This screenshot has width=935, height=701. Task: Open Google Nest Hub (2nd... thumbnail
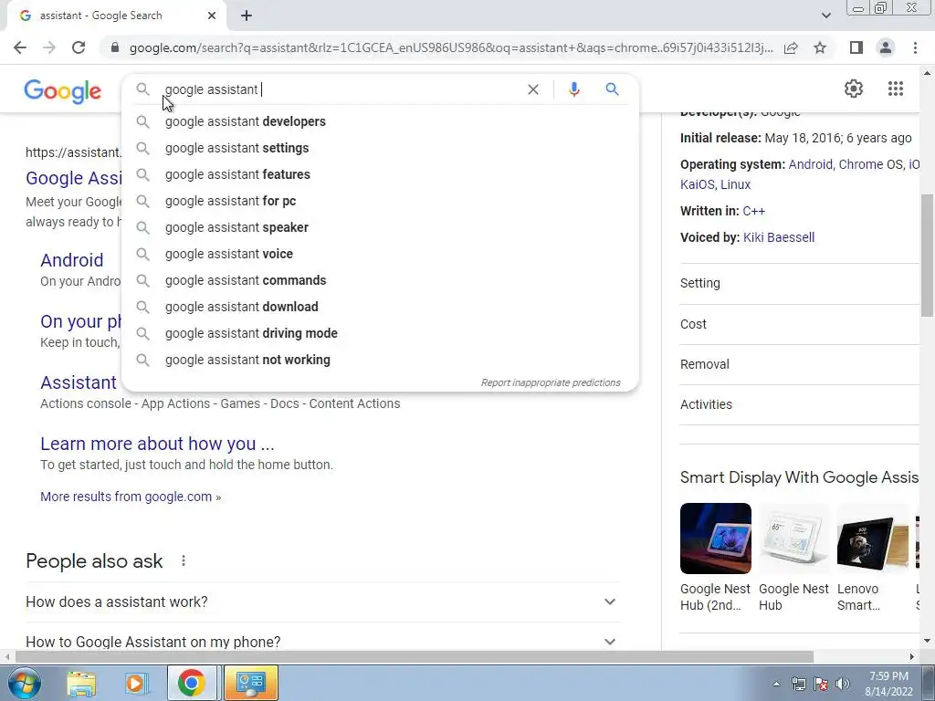(x=716, y=539)
